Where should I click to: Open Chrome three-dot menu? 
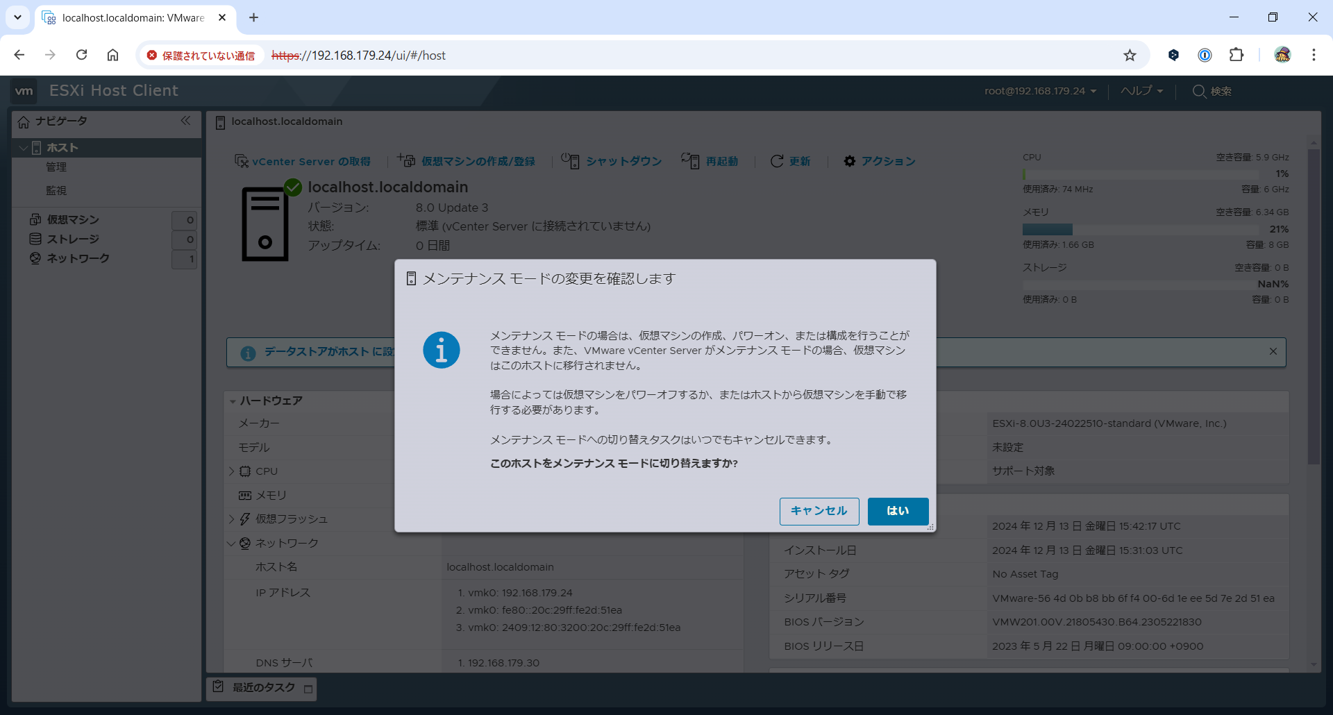1314,55
